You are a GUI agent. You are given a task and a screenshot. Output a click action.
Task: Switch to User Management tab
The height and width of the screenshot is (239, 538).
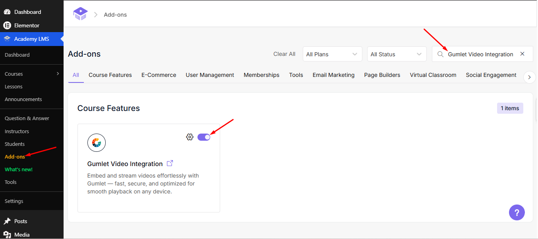pos(210,75)
